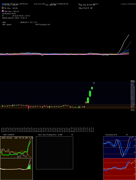136x180 pixels.
Task: Click the 'BUY Growing @ 4%' ADX signal text
Action: [43, 25]
